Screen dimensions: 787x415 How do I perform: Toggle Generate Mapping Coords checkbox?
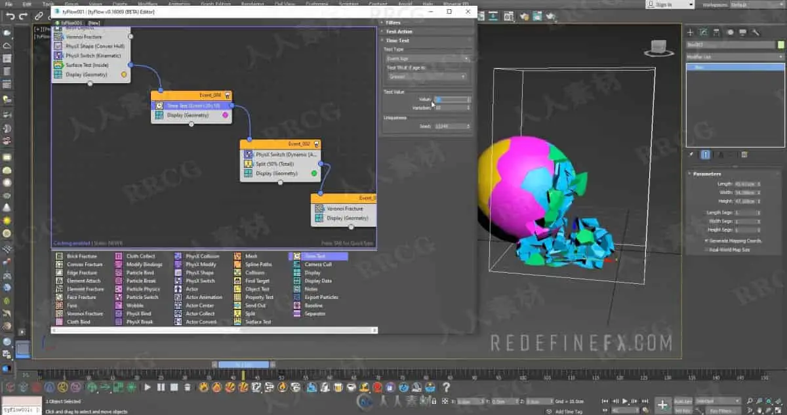(706, 241)
